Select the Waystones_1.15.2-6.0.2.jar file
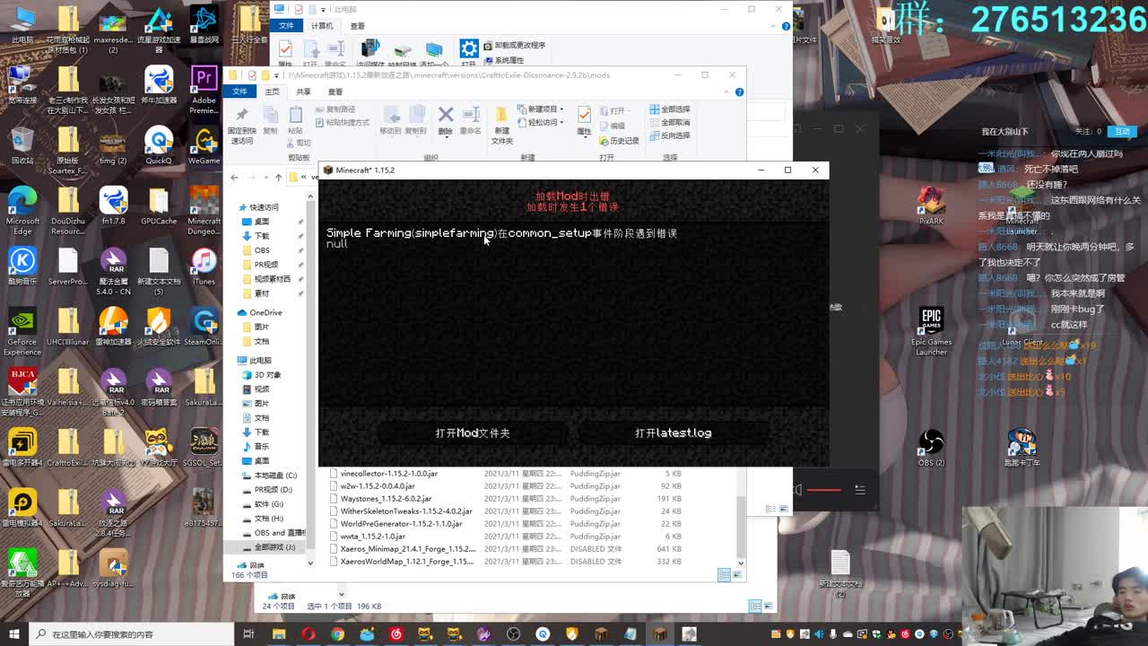Screen dimensions: 1148x646 385,498
